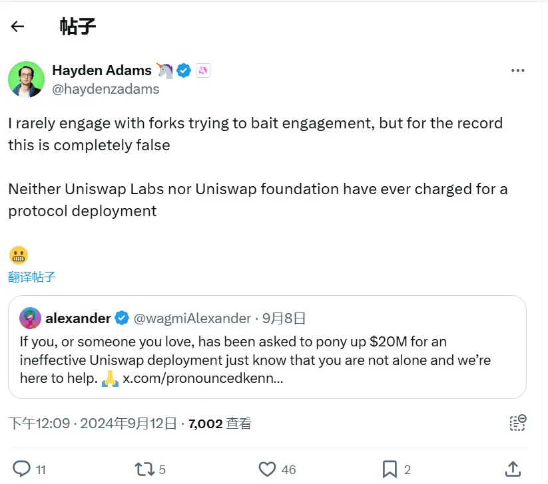Click the 翻译帖子 translate link
Screen dimensions: 548x484
point(32,277)
